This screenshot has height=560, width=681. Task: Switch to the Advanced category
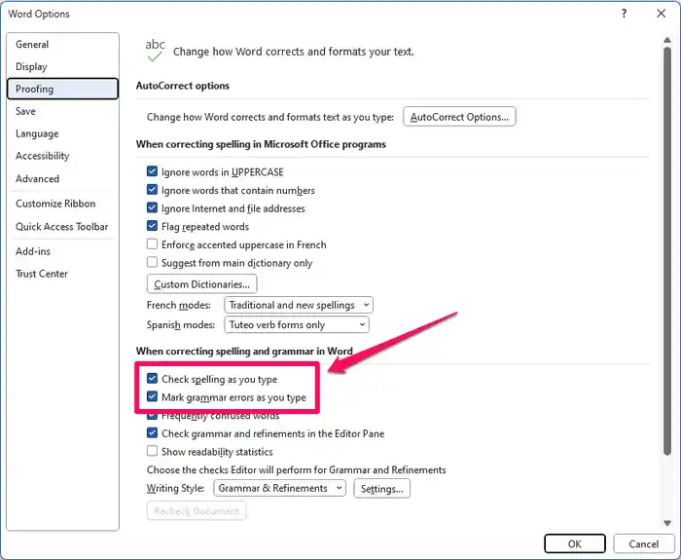(37, 178)
